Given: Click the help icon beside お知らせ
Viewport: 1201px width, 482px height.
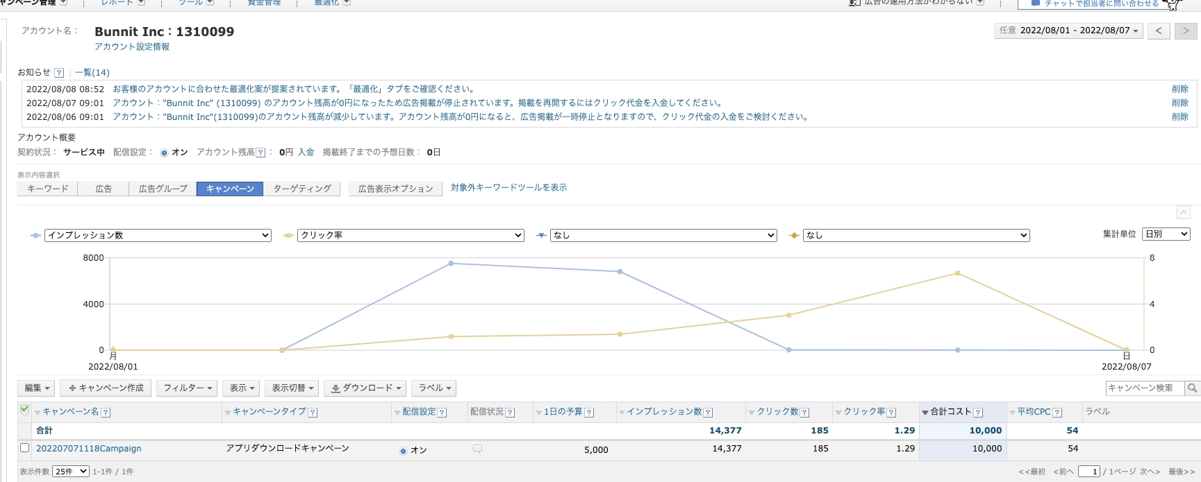Looking at the screenshot, I should click(x=59, y=73).
